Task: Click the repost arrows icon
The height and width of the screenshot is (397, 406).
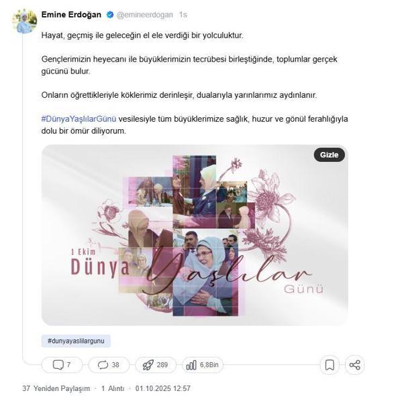Action: pyautogui.click(x=103, y=365)
